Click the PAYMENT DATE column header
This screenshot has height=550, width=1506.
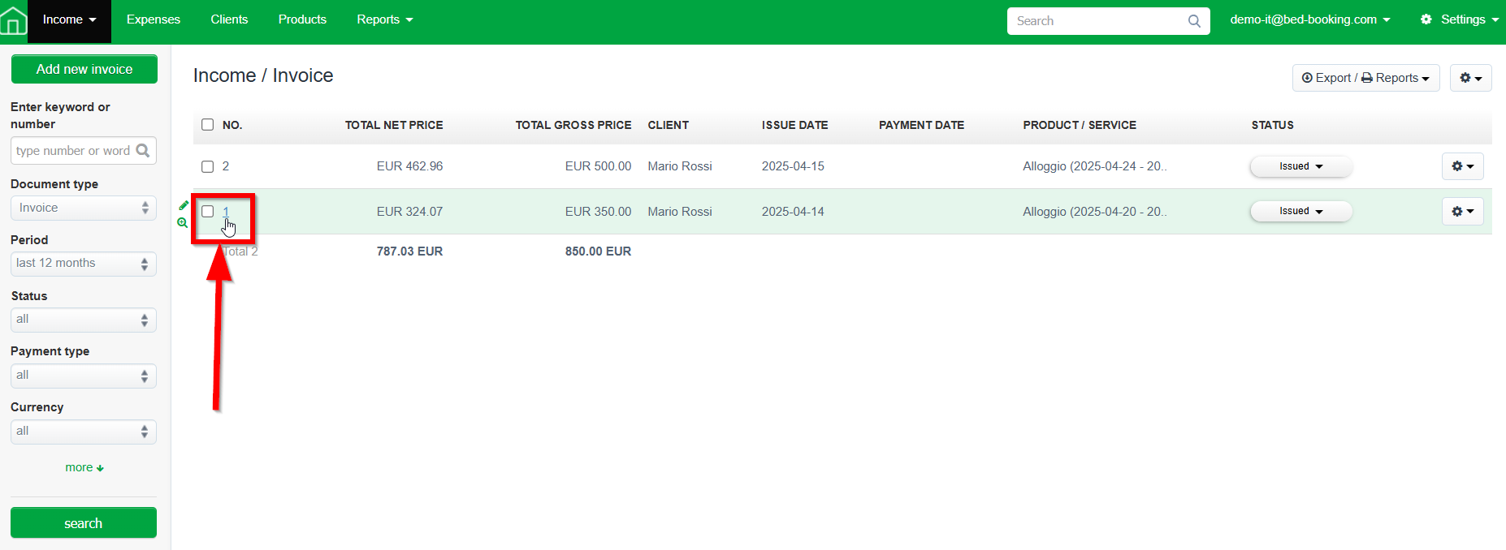pos(921,125)
